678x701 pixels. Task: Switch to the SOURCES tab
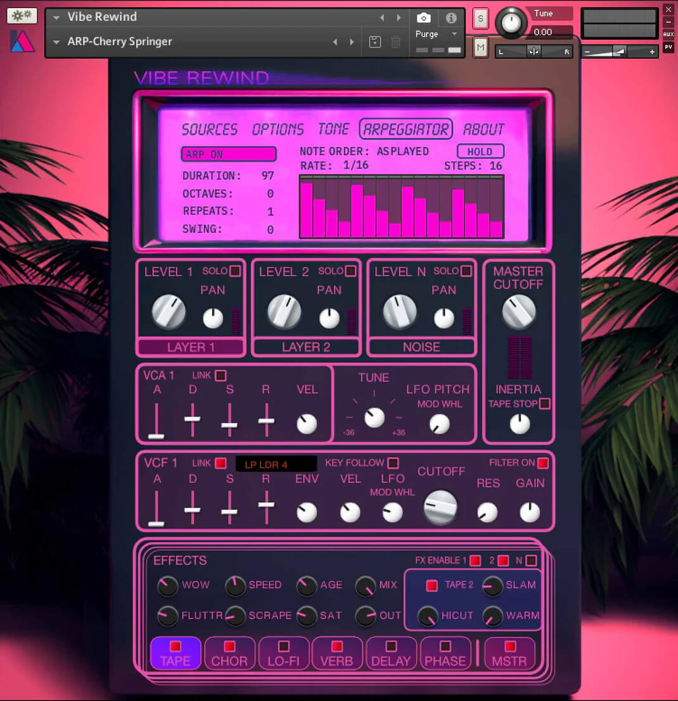pyautogui.click(x=210, y=129)
